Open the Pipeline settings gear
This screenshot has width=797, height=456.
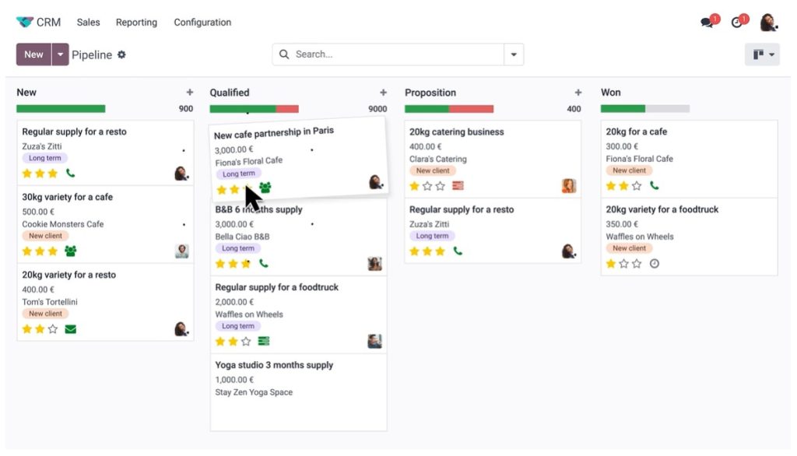pos(121,54)
